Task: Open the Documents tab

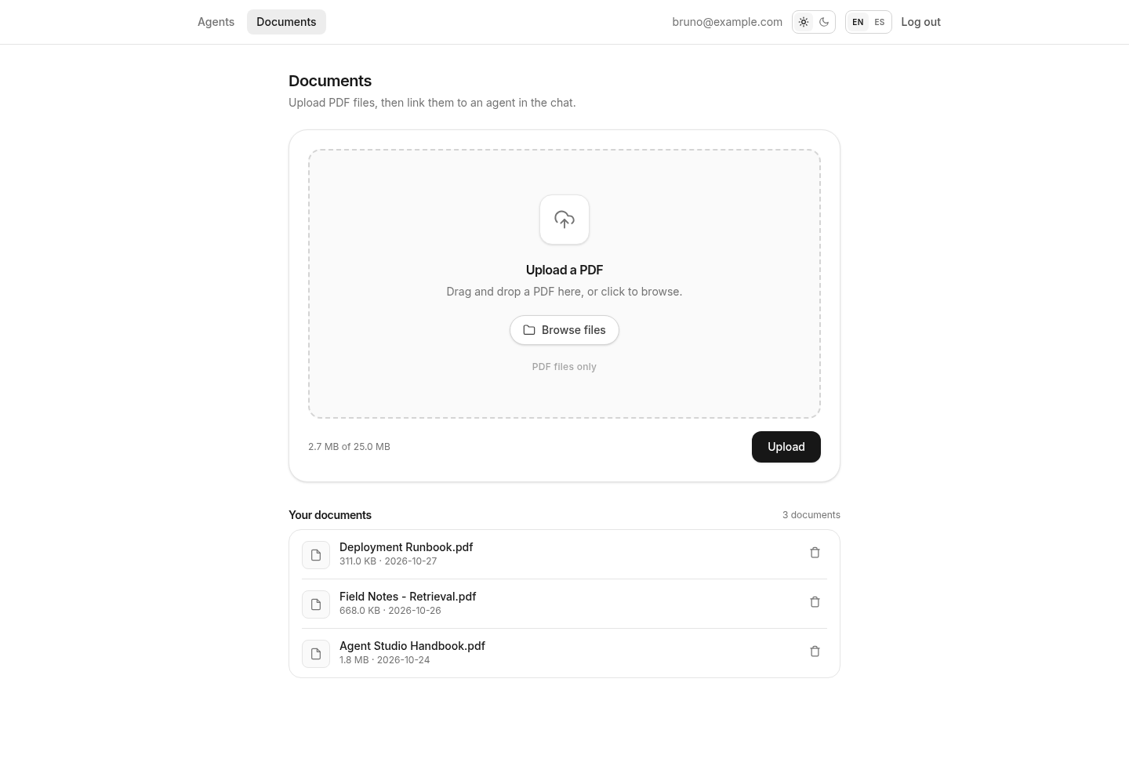Action: tap(286, 22)
